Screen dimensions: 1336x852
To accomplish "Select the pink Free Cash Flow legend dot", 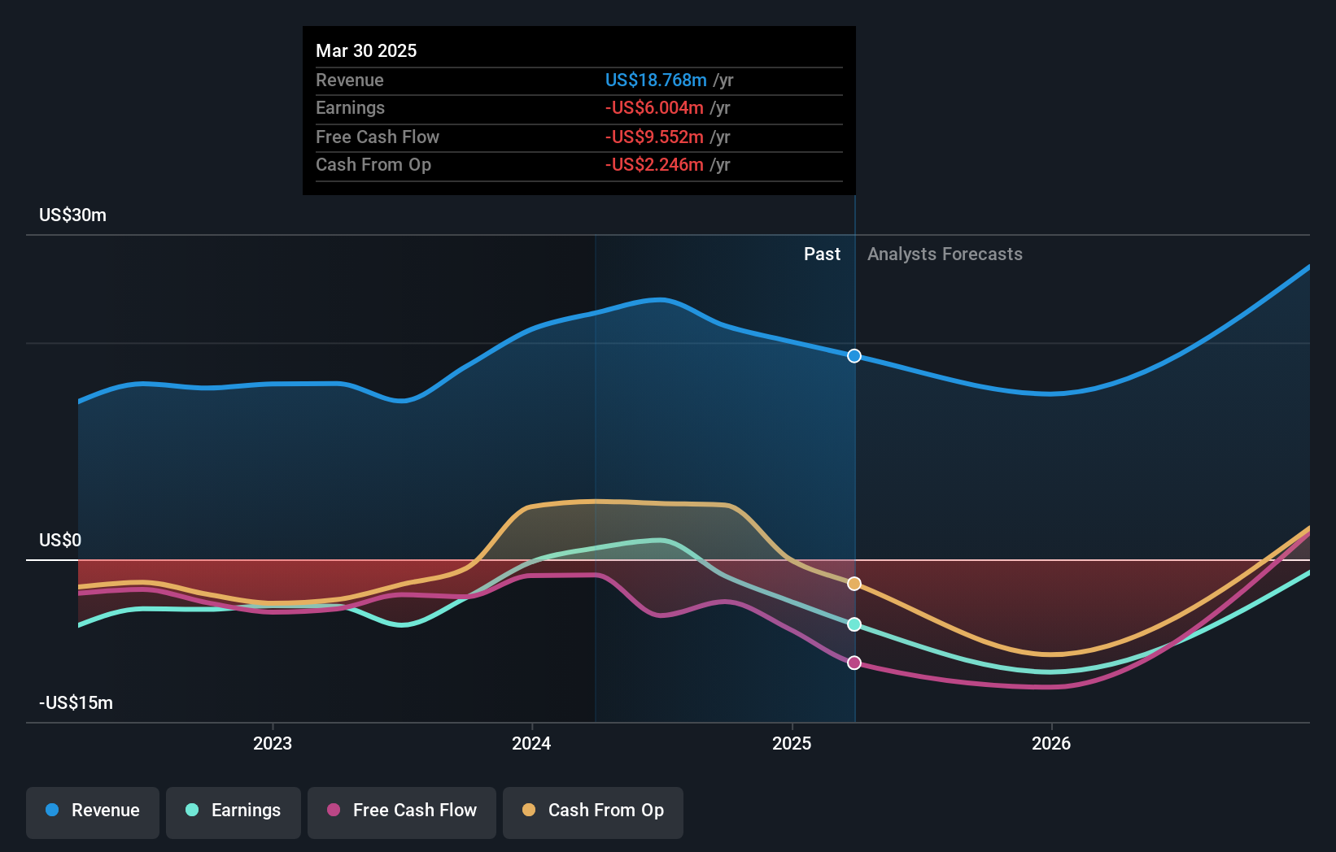I will [334, 810].
